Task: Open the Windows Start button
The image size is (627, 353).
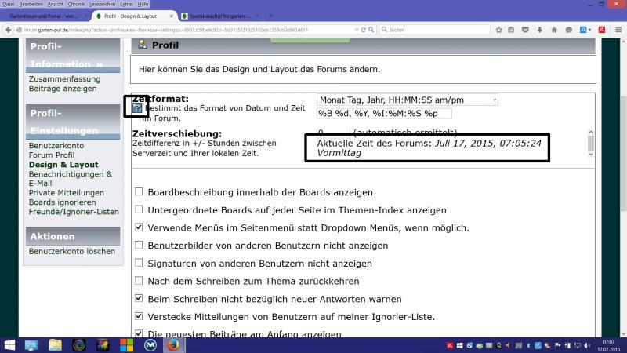Action: coord(11,344)
